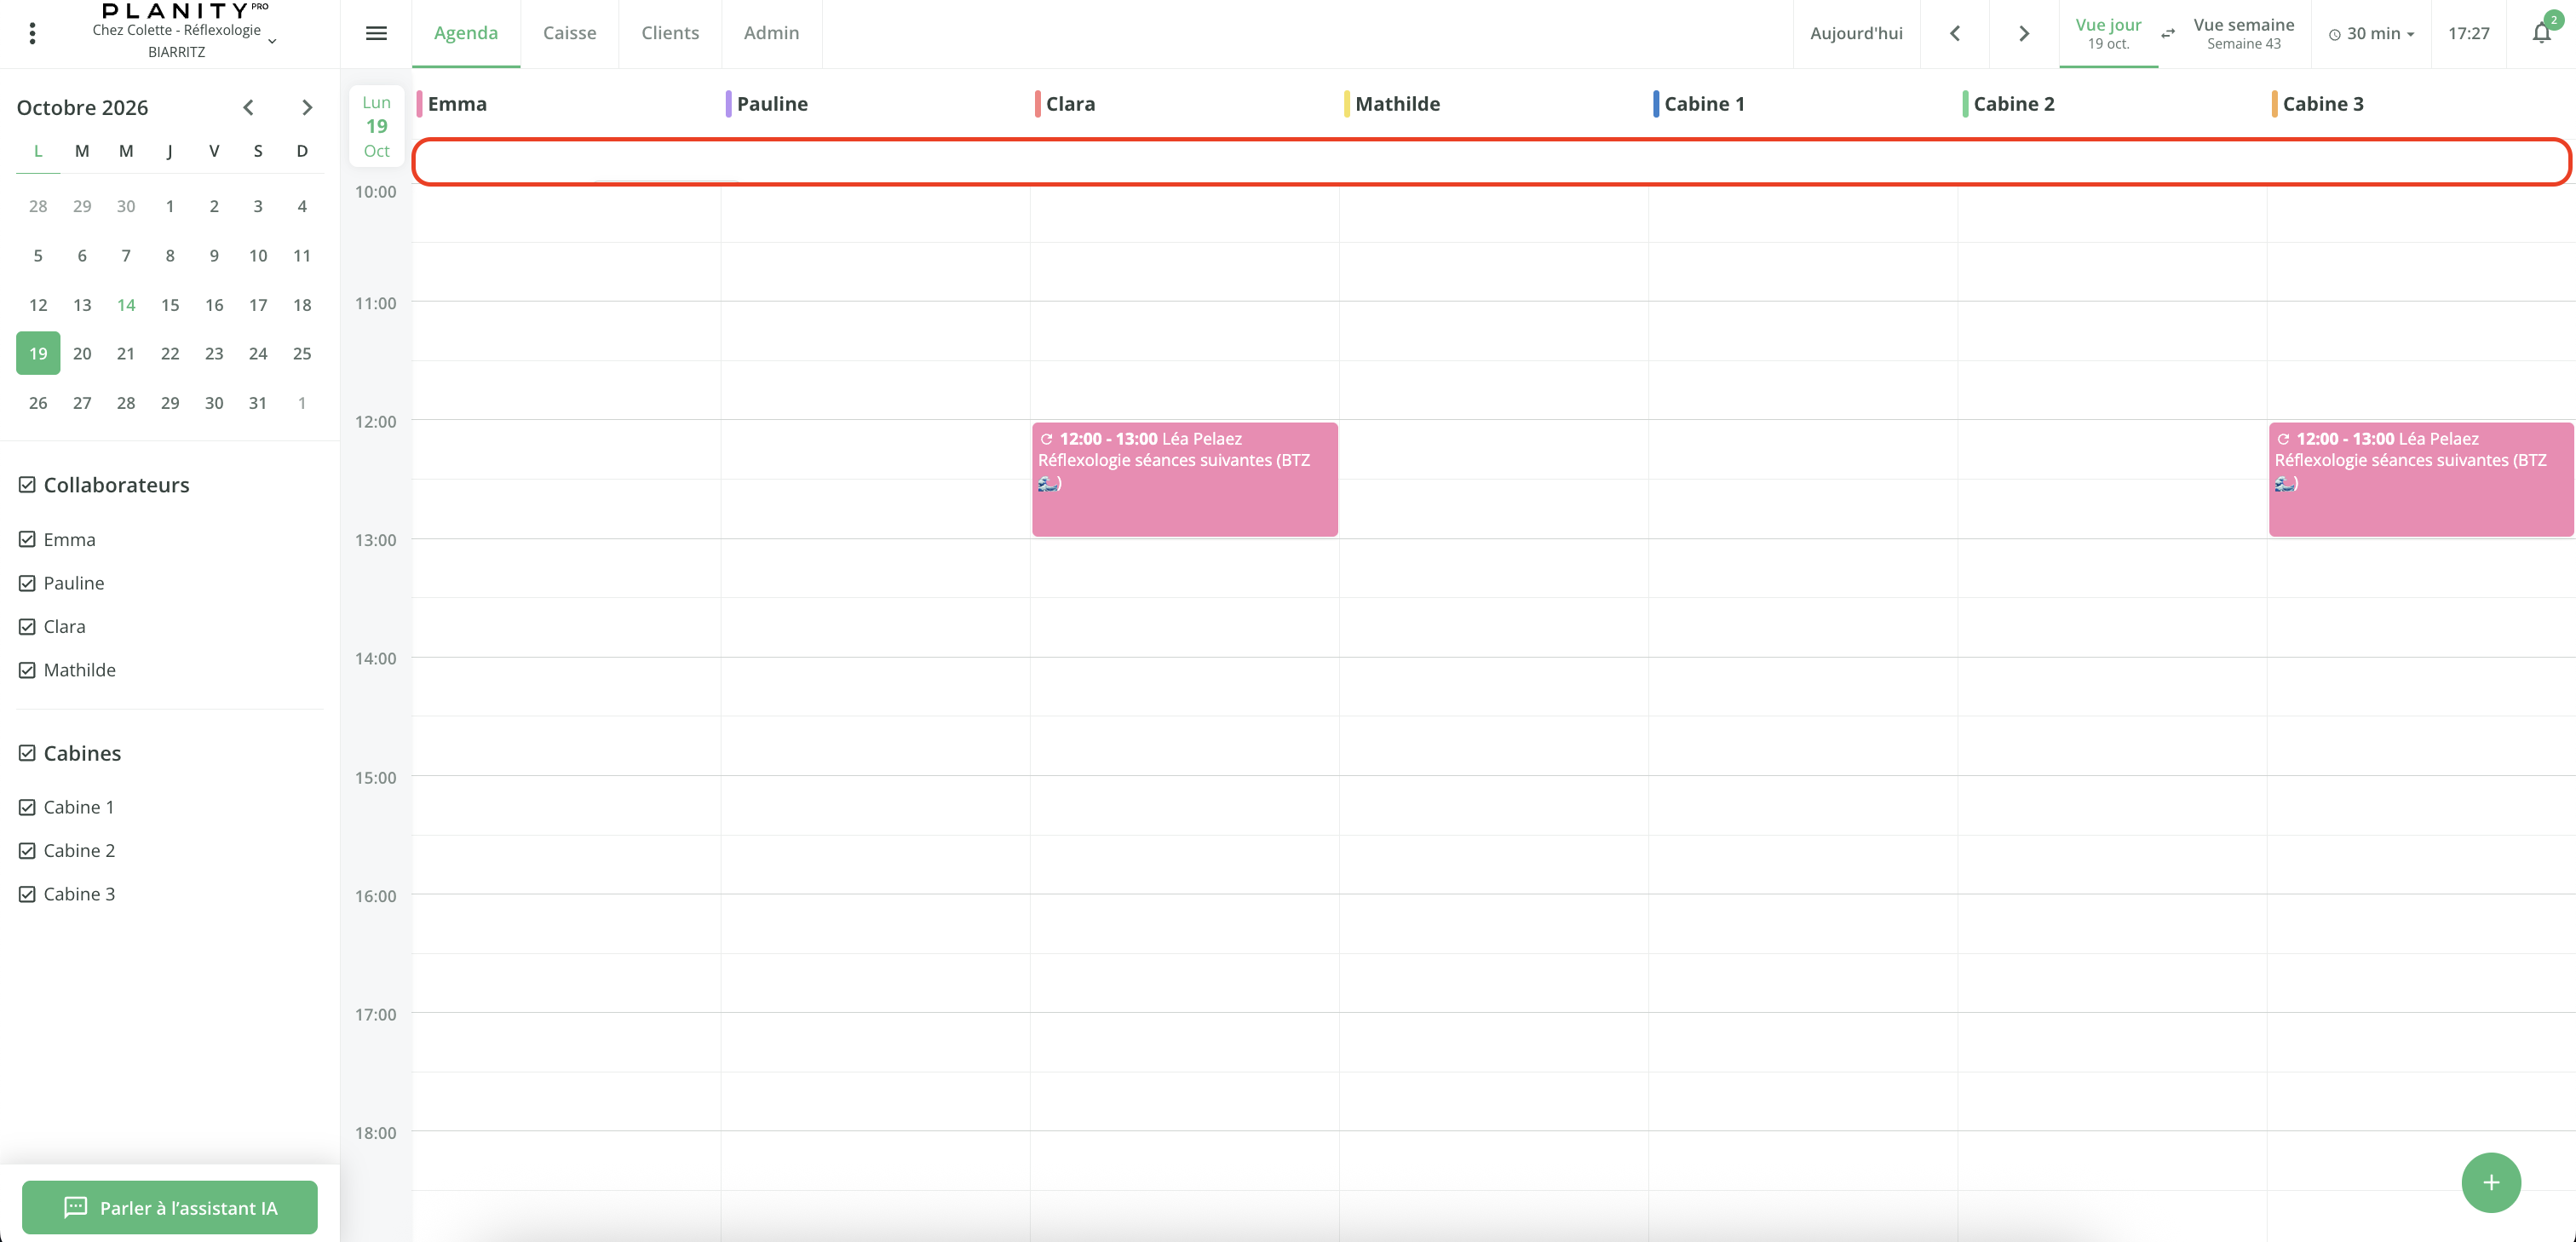The height and width of the screenshot is (1242, 2576).
Task: Click the swap view arrows icon
Action: point(2167,34)
